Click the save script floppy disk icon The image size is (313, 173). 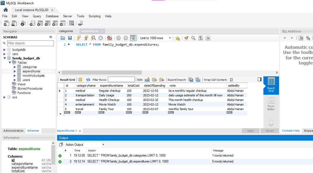(70, 38)
